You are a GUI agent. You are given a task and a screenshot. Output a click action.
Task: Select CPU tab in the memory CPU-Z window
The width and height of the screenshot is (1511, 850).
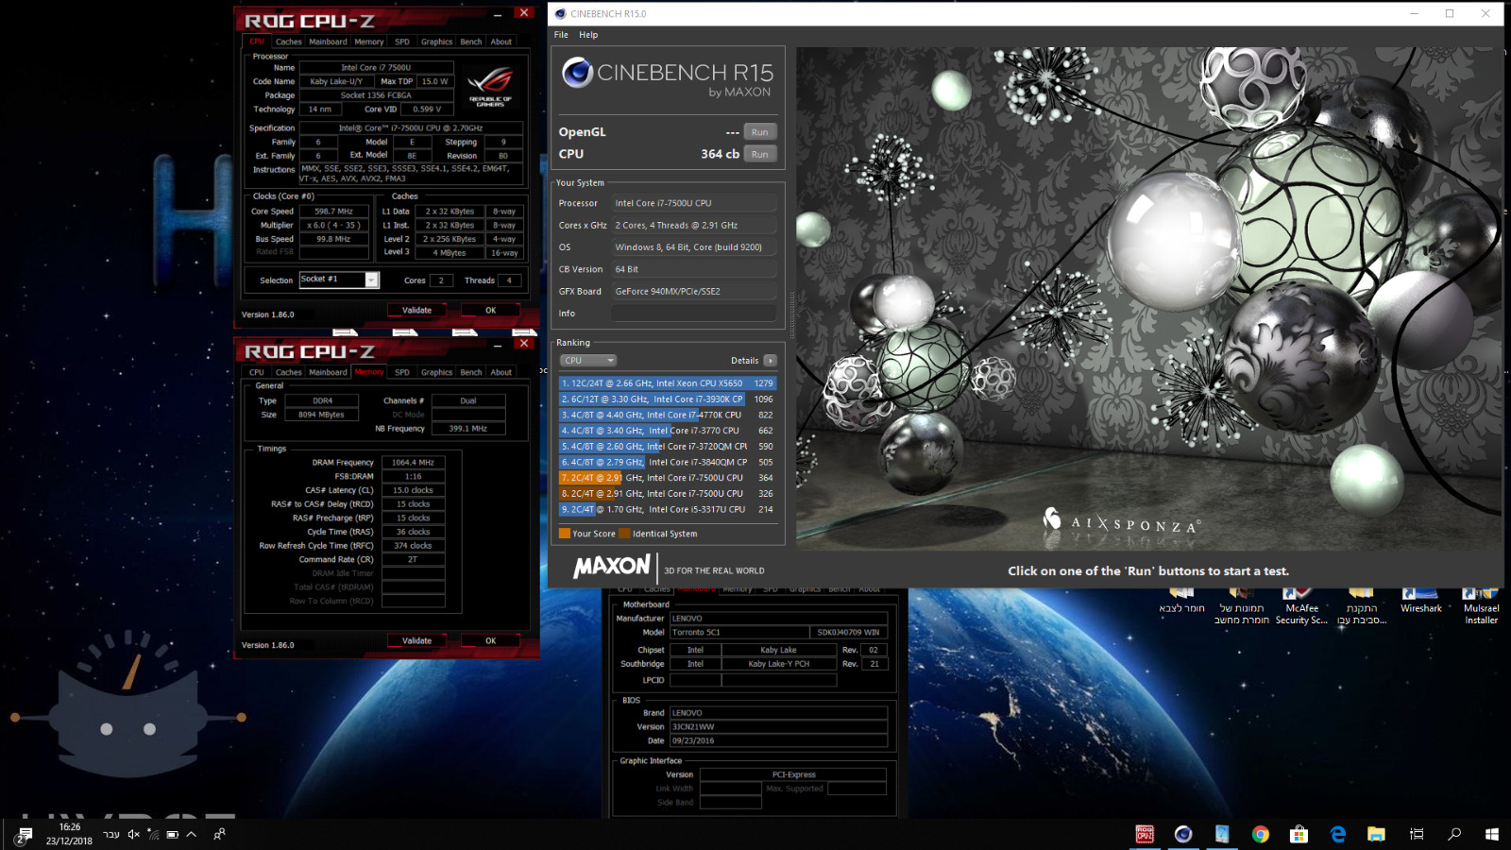coord(256,372)
